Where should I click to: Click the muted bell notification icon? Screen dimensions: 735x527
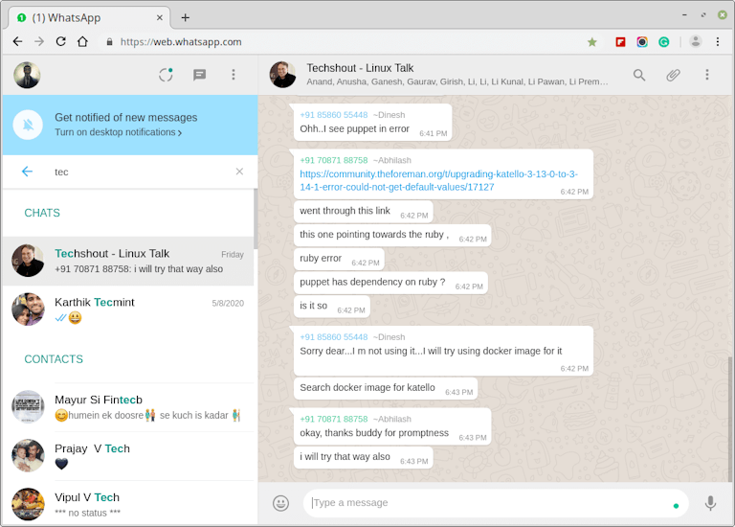[x=28, y=125]
